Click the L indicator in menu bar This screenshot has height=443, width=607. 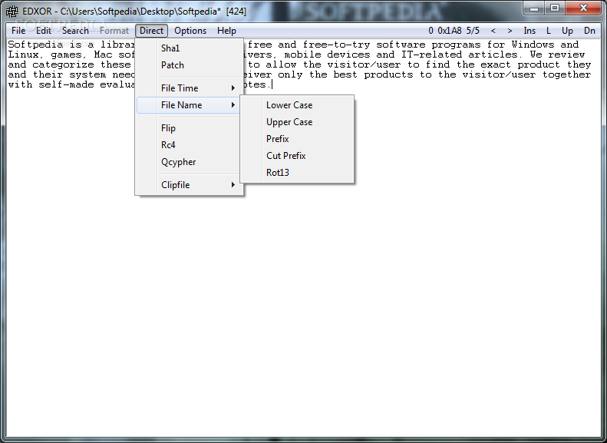(x=549, y=31)
